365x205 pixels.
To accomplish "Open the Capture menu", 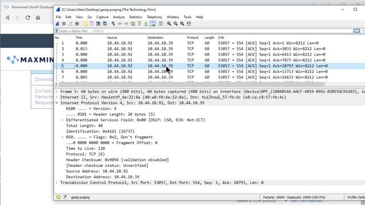I will point(102,17).
